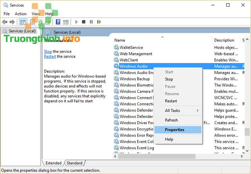Click the vertical scrollbar thumb
The width and height of the screenshot is (251, 174).
point(247,131)
